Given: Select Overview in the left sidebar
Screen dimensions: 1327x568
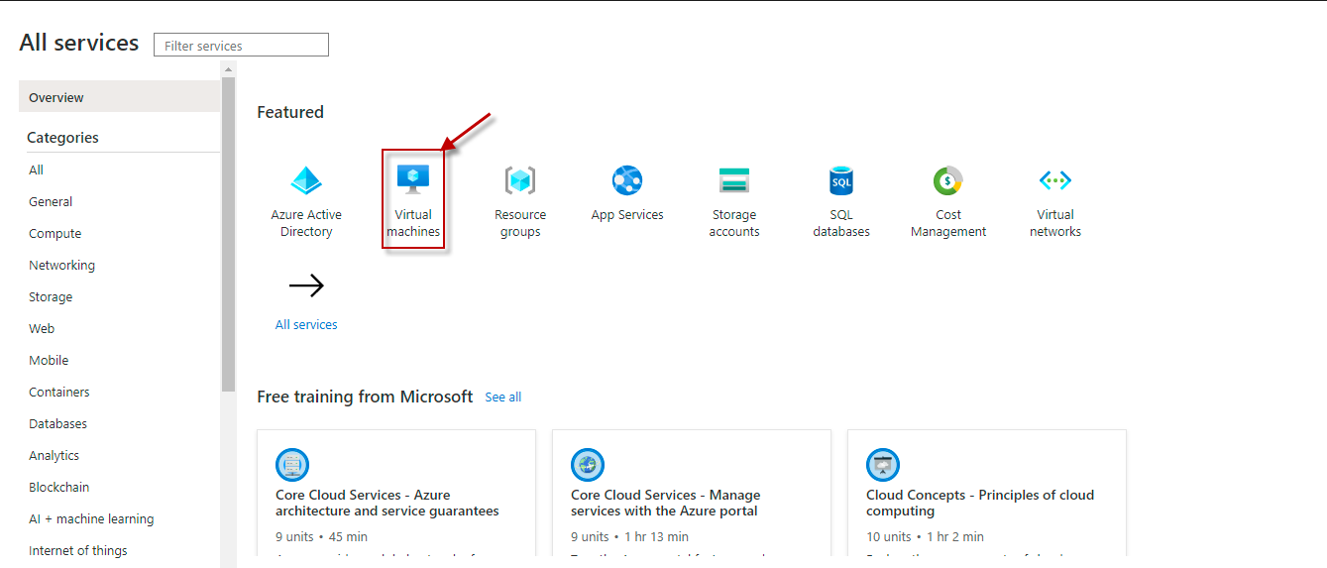Looking at the screenshot, I should 120,97.
